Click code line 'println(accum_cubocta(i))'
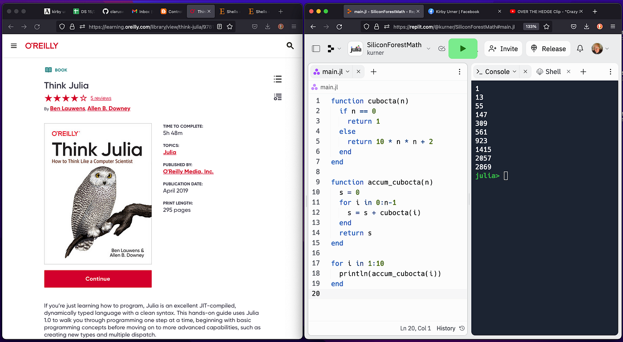The width and height of the screenshot is (623, 342). [x=390, y=274]
